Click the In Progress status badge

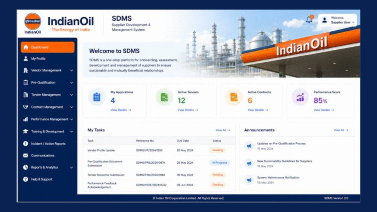[x=219, y=163]
